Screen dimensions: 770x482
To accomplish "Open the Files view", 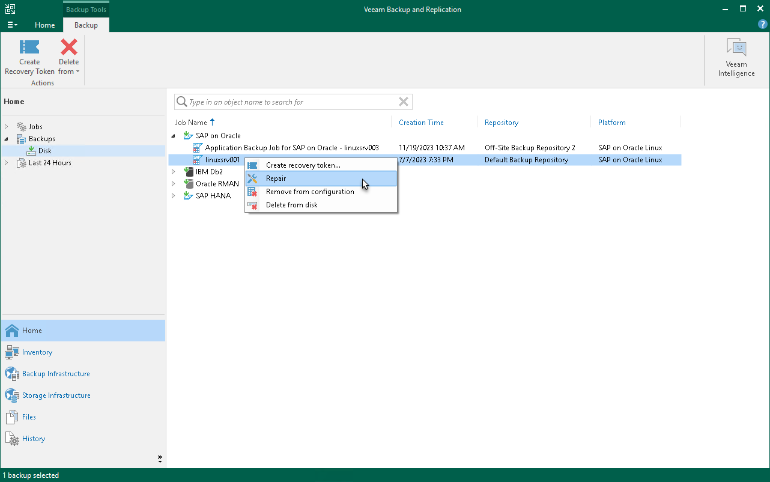I will (x=83, y=417).
